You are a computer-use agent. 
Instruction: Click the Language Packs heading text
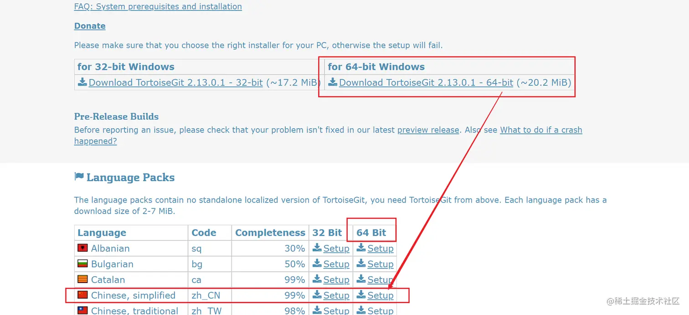click(131, 178)
